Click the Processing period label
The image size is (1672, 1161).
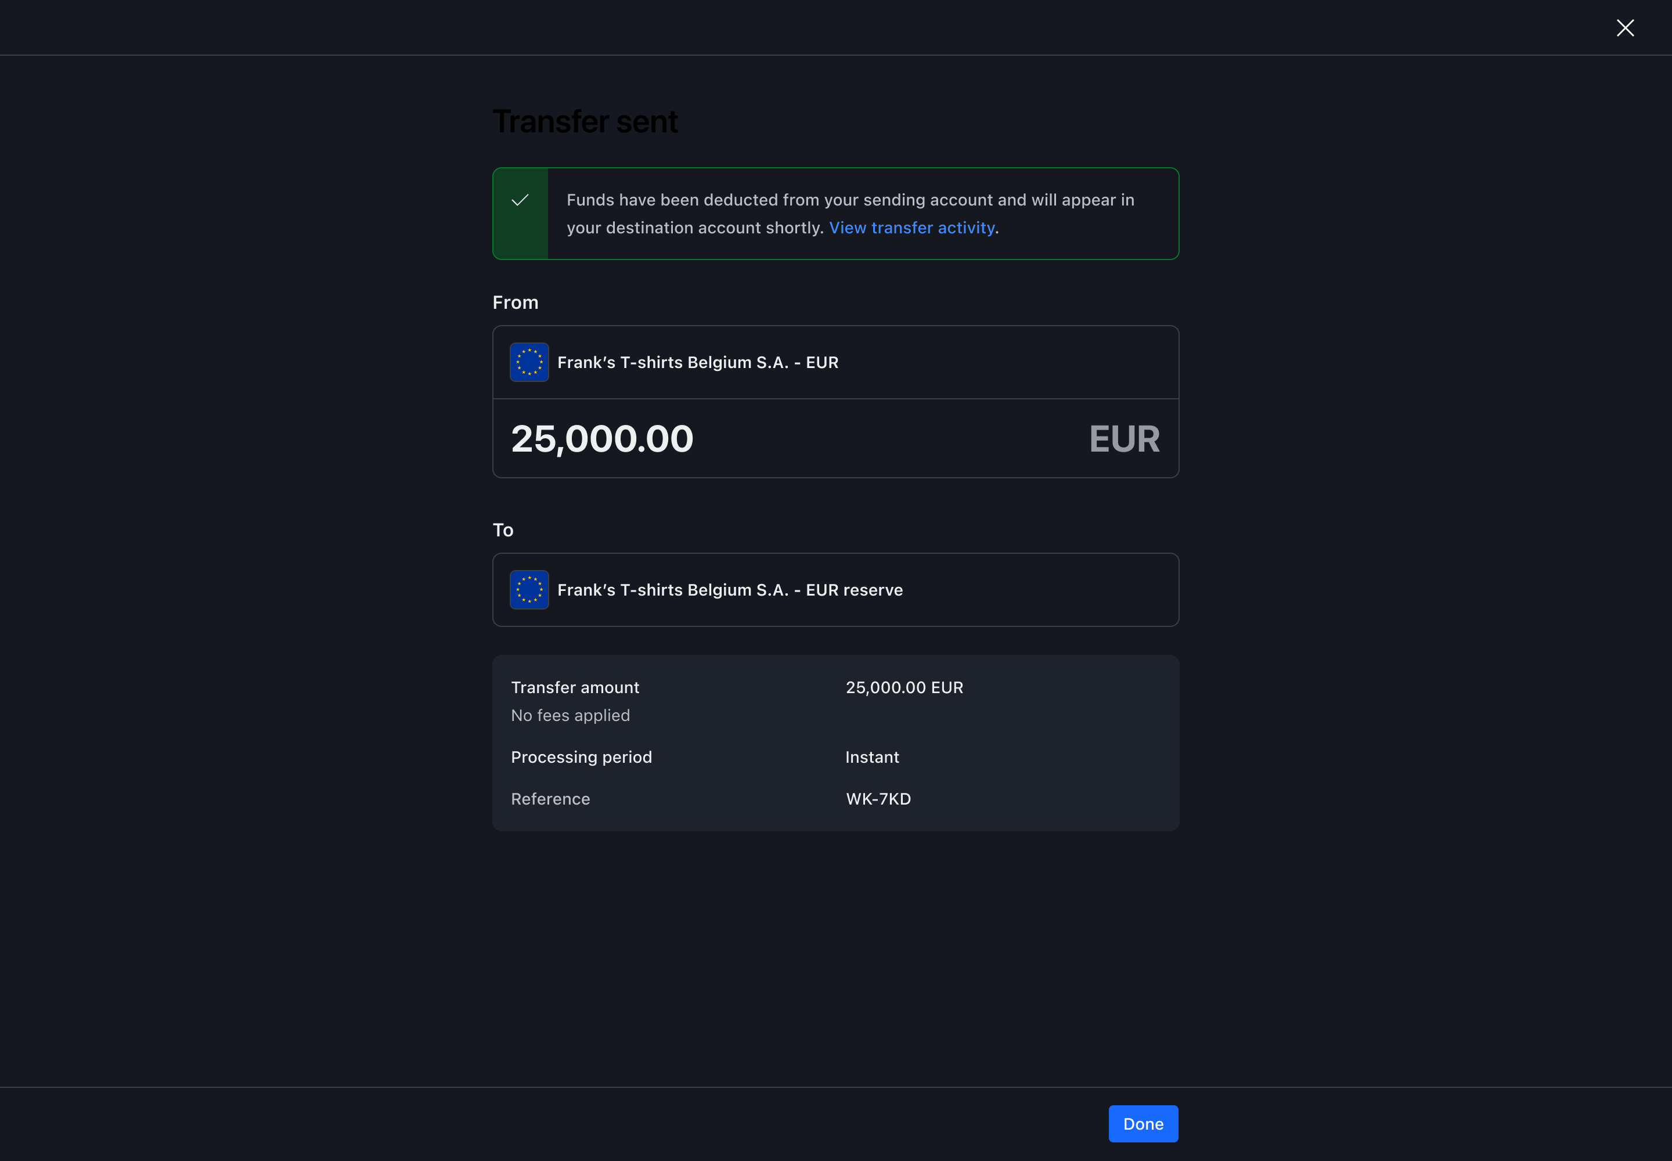click(581, 758)
